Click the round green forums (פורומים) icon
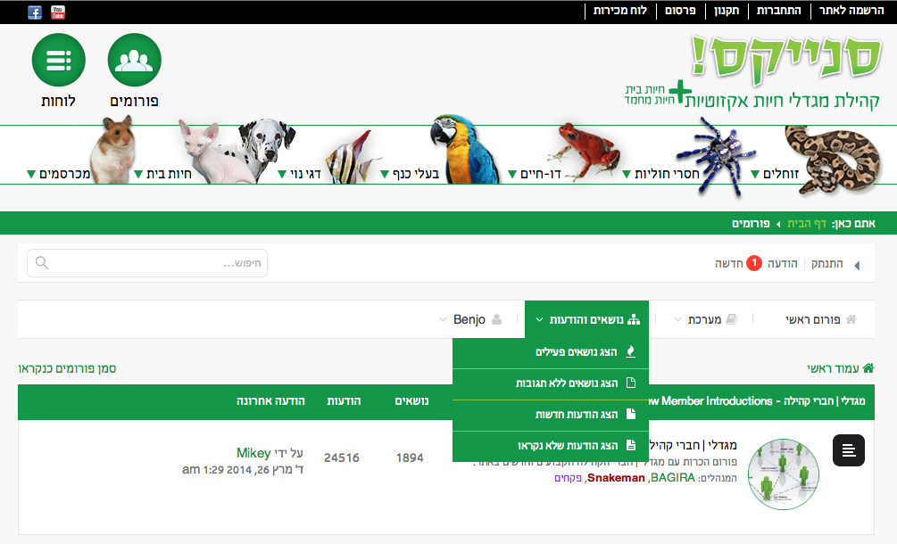Viewport: 897px width, 544px height. 135,60
